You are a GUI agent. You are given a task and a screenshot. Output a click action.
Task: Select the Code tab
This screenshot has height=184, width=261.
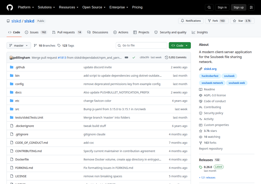(14, 32)
